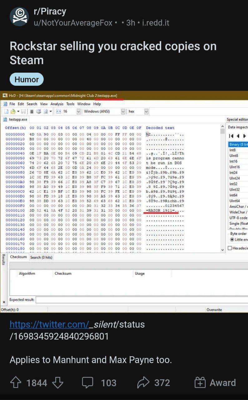The height and width of the screenshot is (400, 248).
Task: Click the Save disk icon in HxD
Action: pyautogui.click(x=23, y=112)
